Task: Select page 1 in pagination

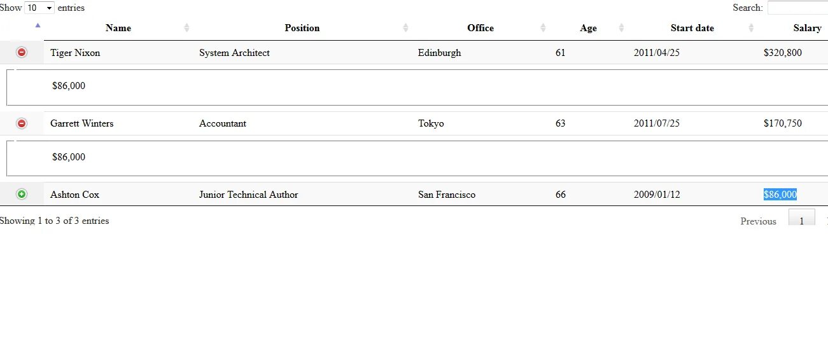Action: (802, 221)
